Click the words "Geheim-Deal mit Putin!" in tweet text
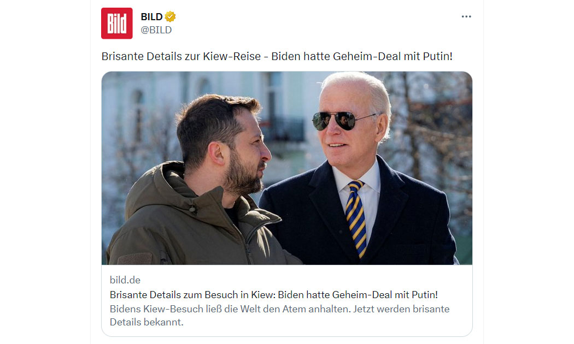This screenshot has width=574, height=344. pos(393,56)
